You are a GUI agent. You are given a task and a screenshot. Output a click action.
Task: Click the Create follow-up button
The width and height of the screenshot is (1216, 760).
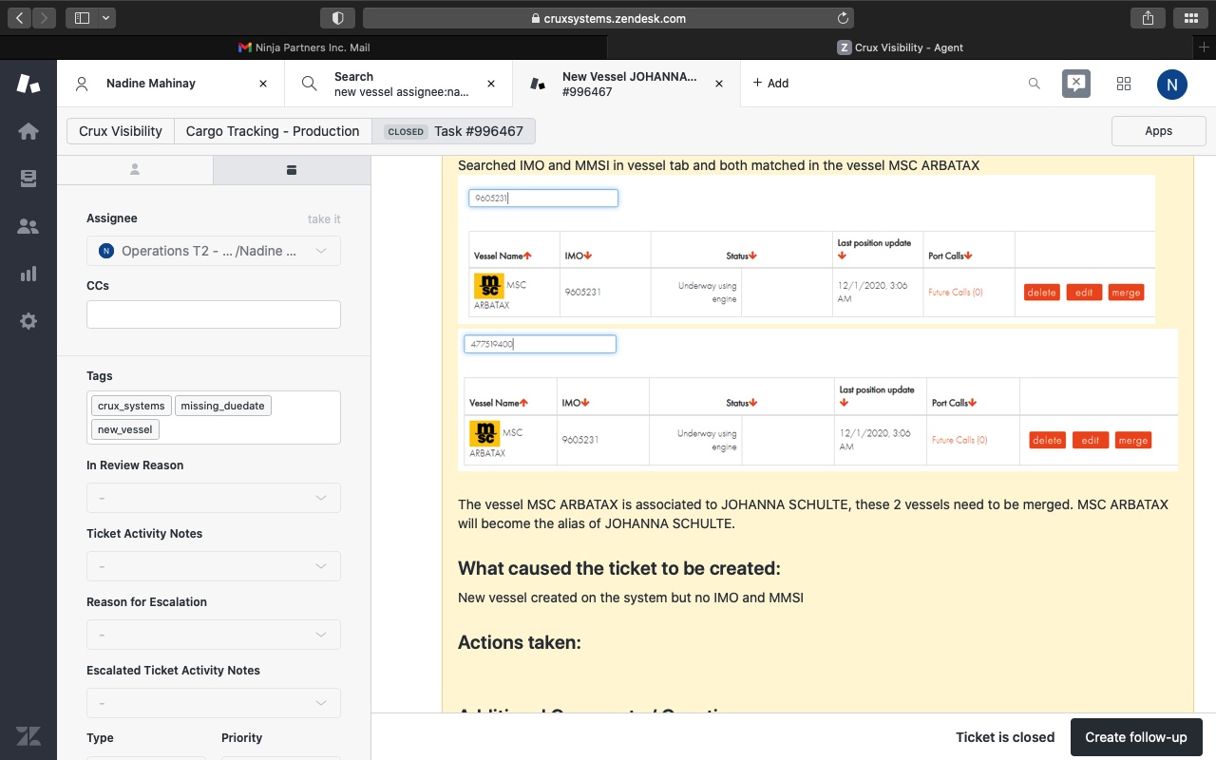(1136, 737)
